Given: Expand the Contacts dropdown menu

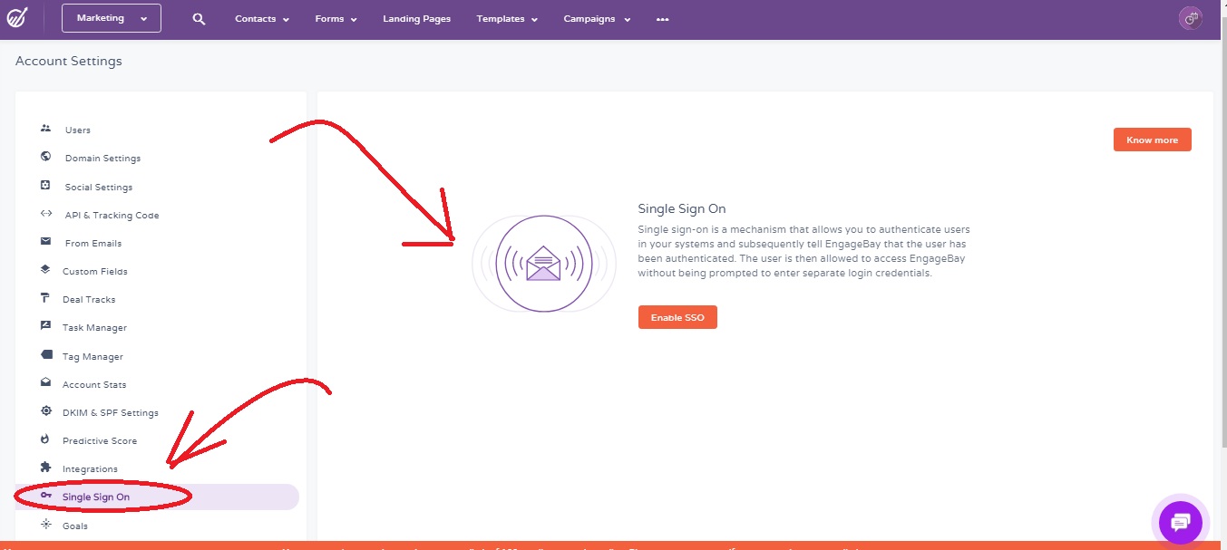Looking at the screenshot, I should pos(261,19).
